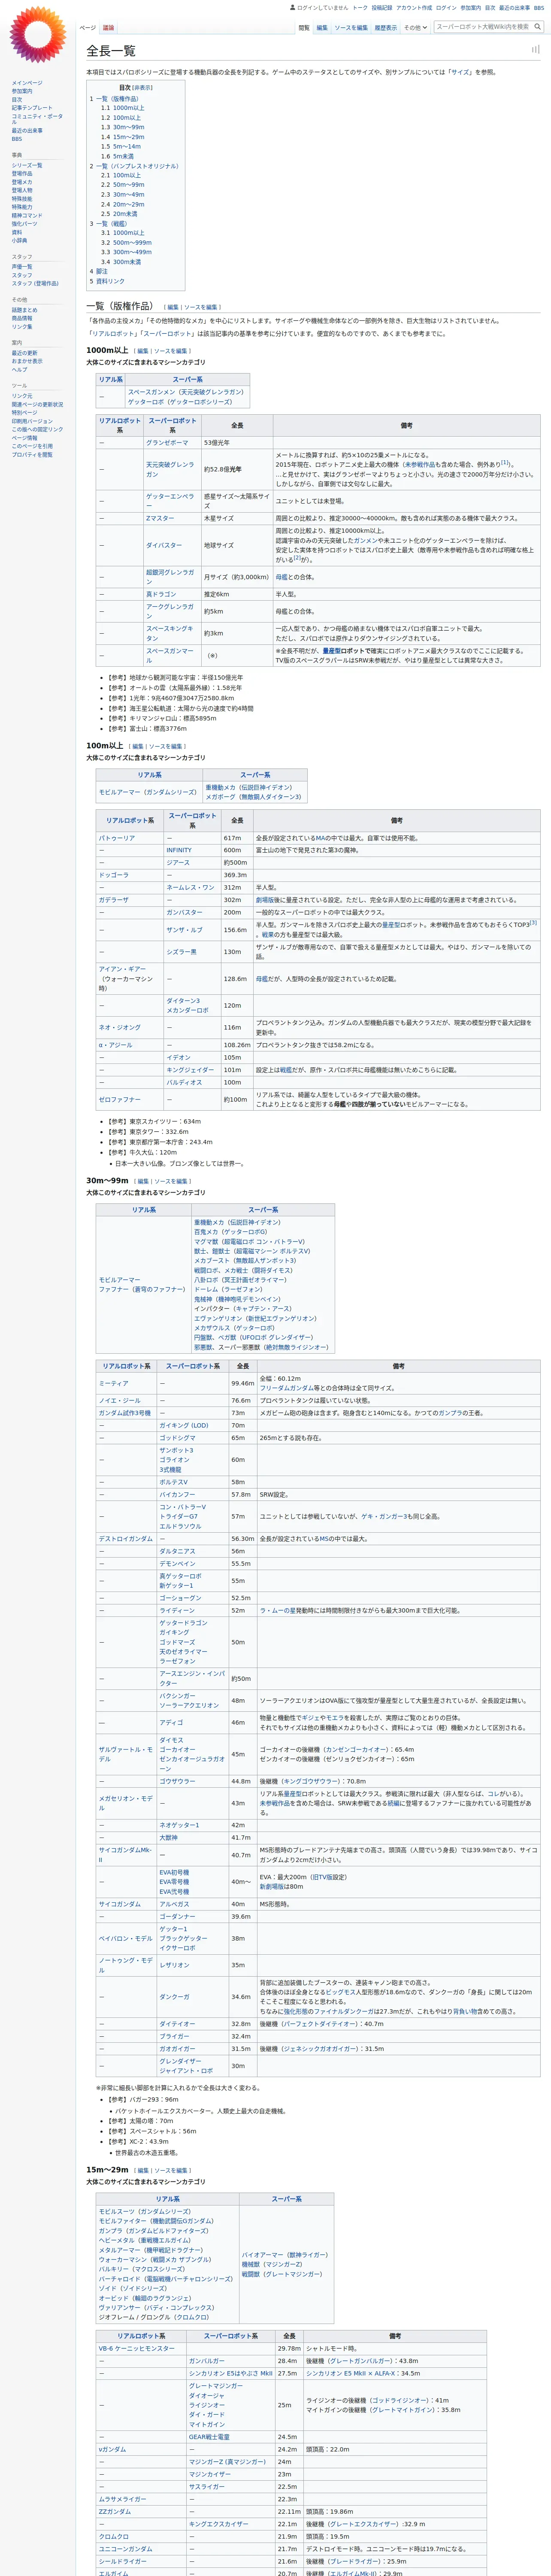Viewport: 551px width, 2576px height.
Task: Open グランゼボーマ in the 1000m以上 table
Action: 167,442
